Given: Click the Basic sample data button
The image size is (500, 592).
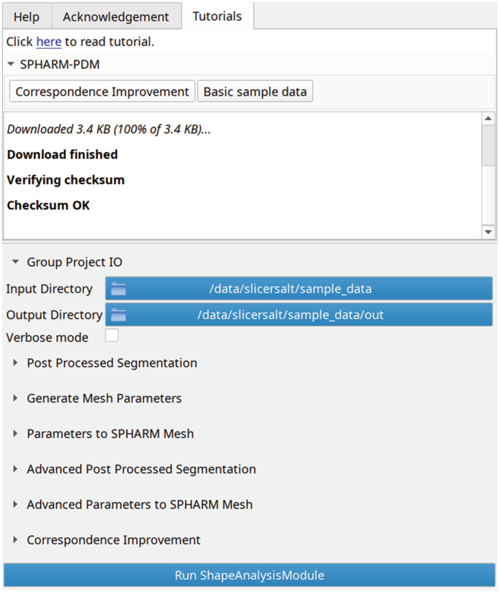Looking at the screenshot, I should tap(255, 91).
